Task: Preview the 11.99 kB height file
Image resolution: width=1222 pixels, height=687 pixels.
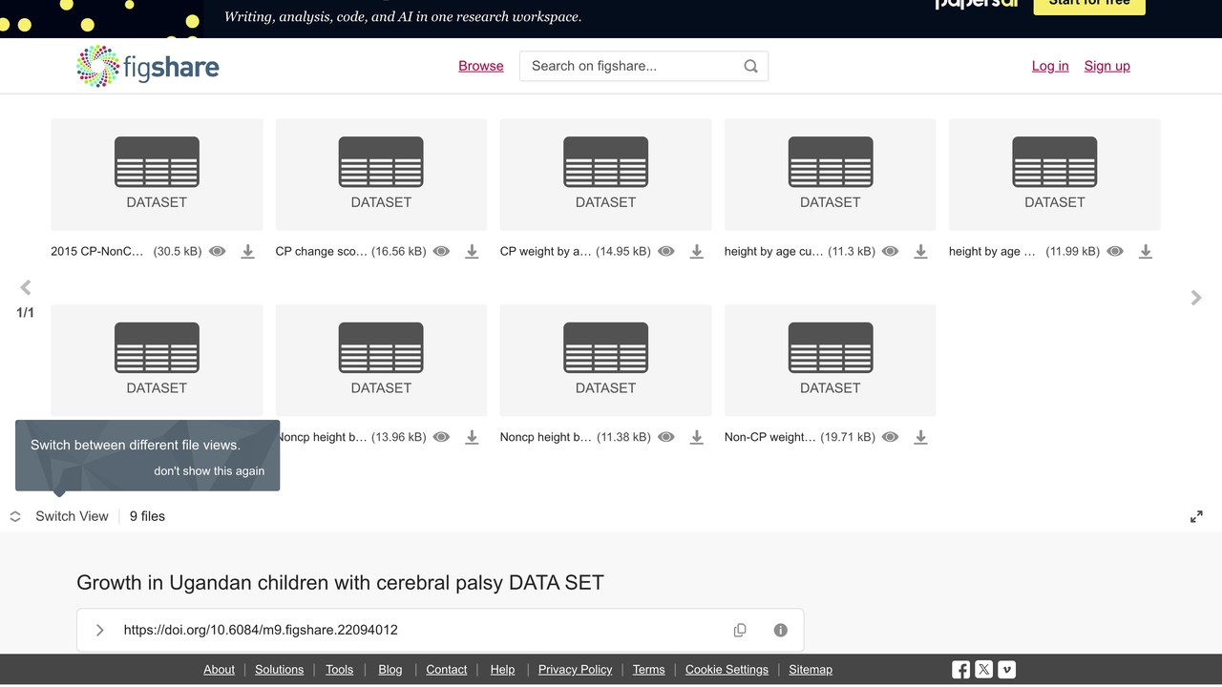Action: coord(1115,252)
